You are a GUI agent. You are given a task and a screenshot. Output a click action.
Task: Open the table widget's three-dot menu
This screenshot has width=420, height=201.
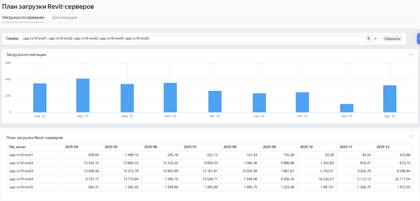click(411, 136)
